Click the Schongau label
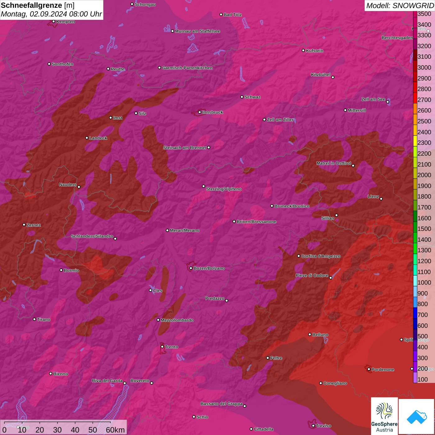 pos(145,4)
